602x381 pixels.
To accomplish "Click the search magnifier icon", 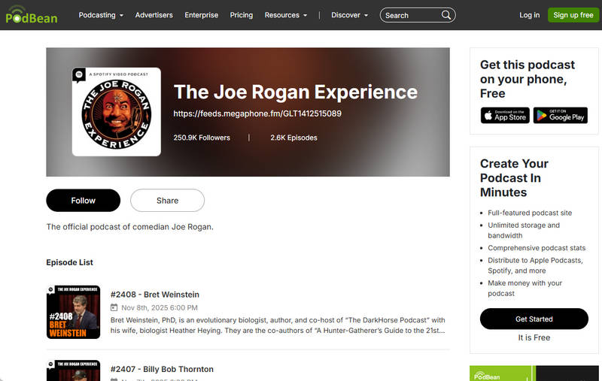I will [445, 15].
